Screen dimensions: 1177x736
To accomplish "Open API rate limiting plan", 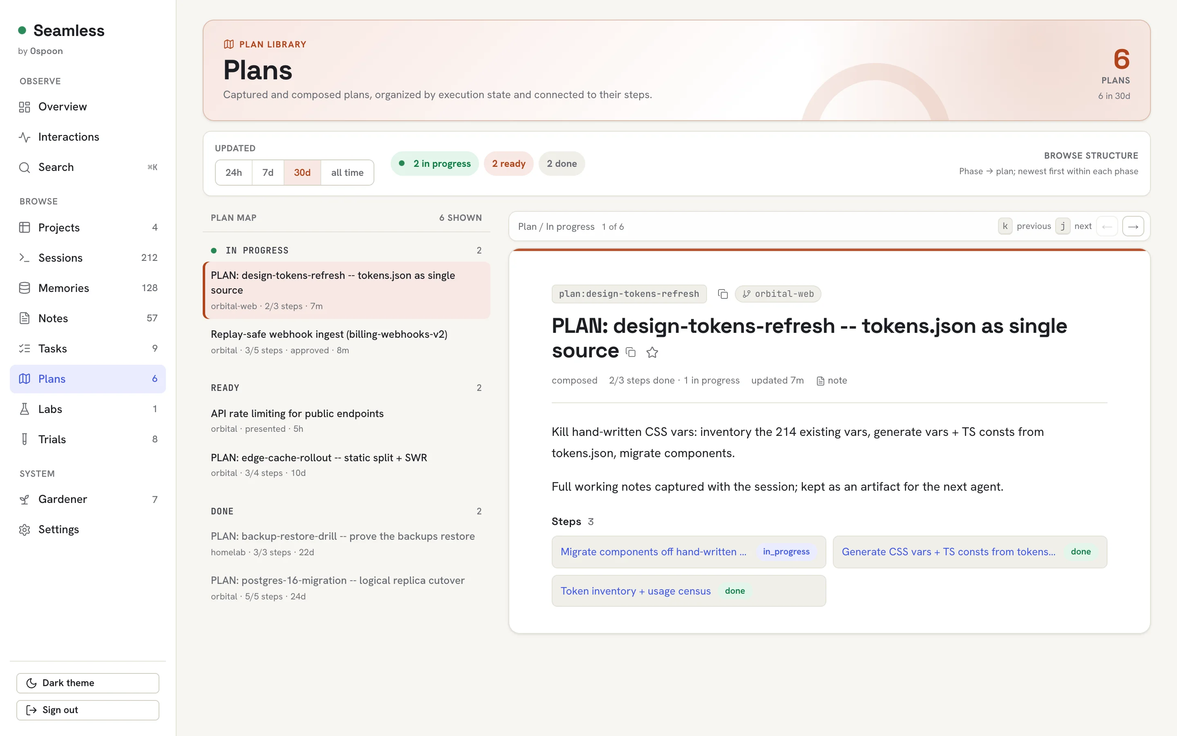I will click(x=346, y=421).
